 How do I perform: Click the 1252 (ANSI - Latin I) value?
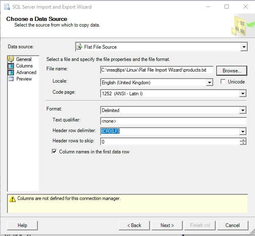pos(122,94)
